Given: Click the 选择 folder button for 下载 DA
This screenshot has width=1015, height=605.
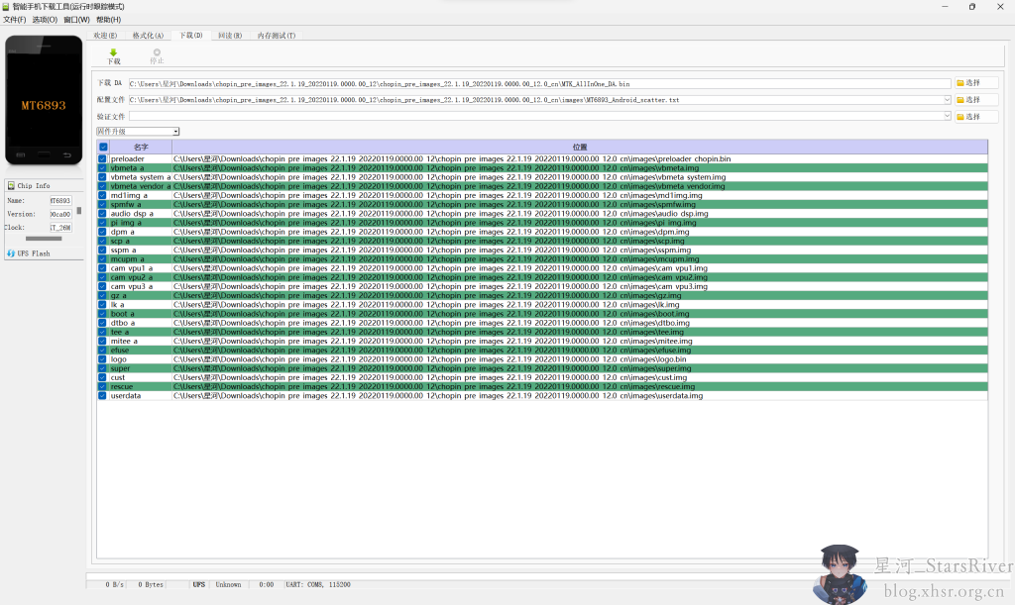Looking at the screenshot, I should point(975,83).
